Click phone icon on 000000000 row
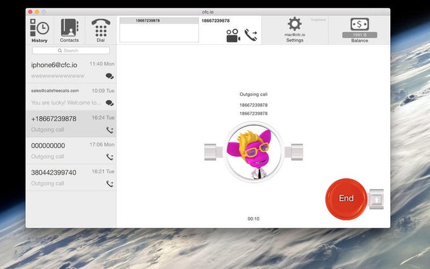 pos(109,157)
